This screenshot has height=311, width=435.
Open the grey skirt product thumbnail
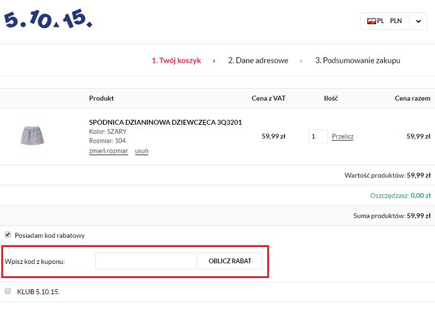pos(32,135)
